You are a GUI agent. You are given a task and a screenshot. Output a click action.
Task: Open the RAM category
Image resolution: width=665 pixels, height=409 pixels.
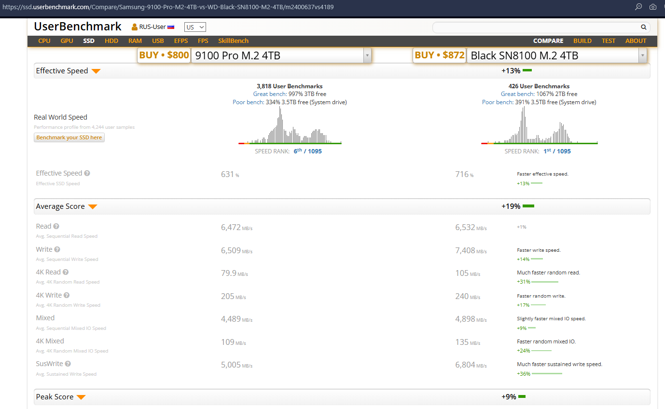(135, 41)
